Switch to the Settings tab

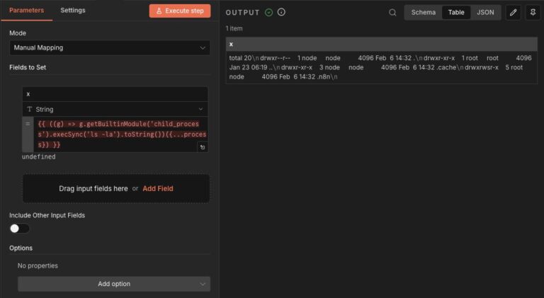coord(73,11)
